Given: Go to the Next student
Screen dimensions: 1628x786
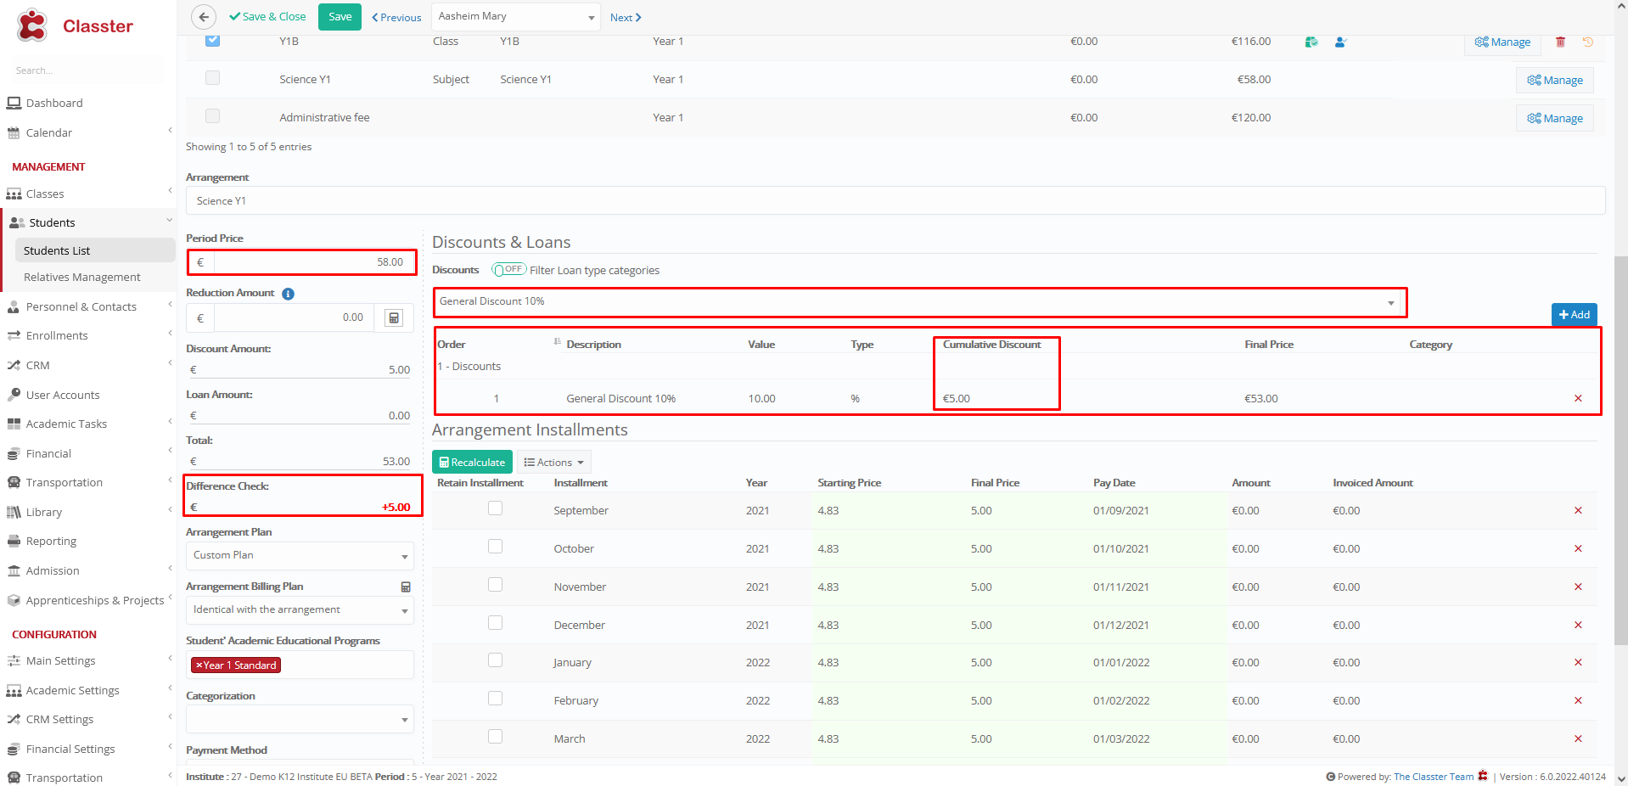Looking at the screenshot, I should pos(626,18).
